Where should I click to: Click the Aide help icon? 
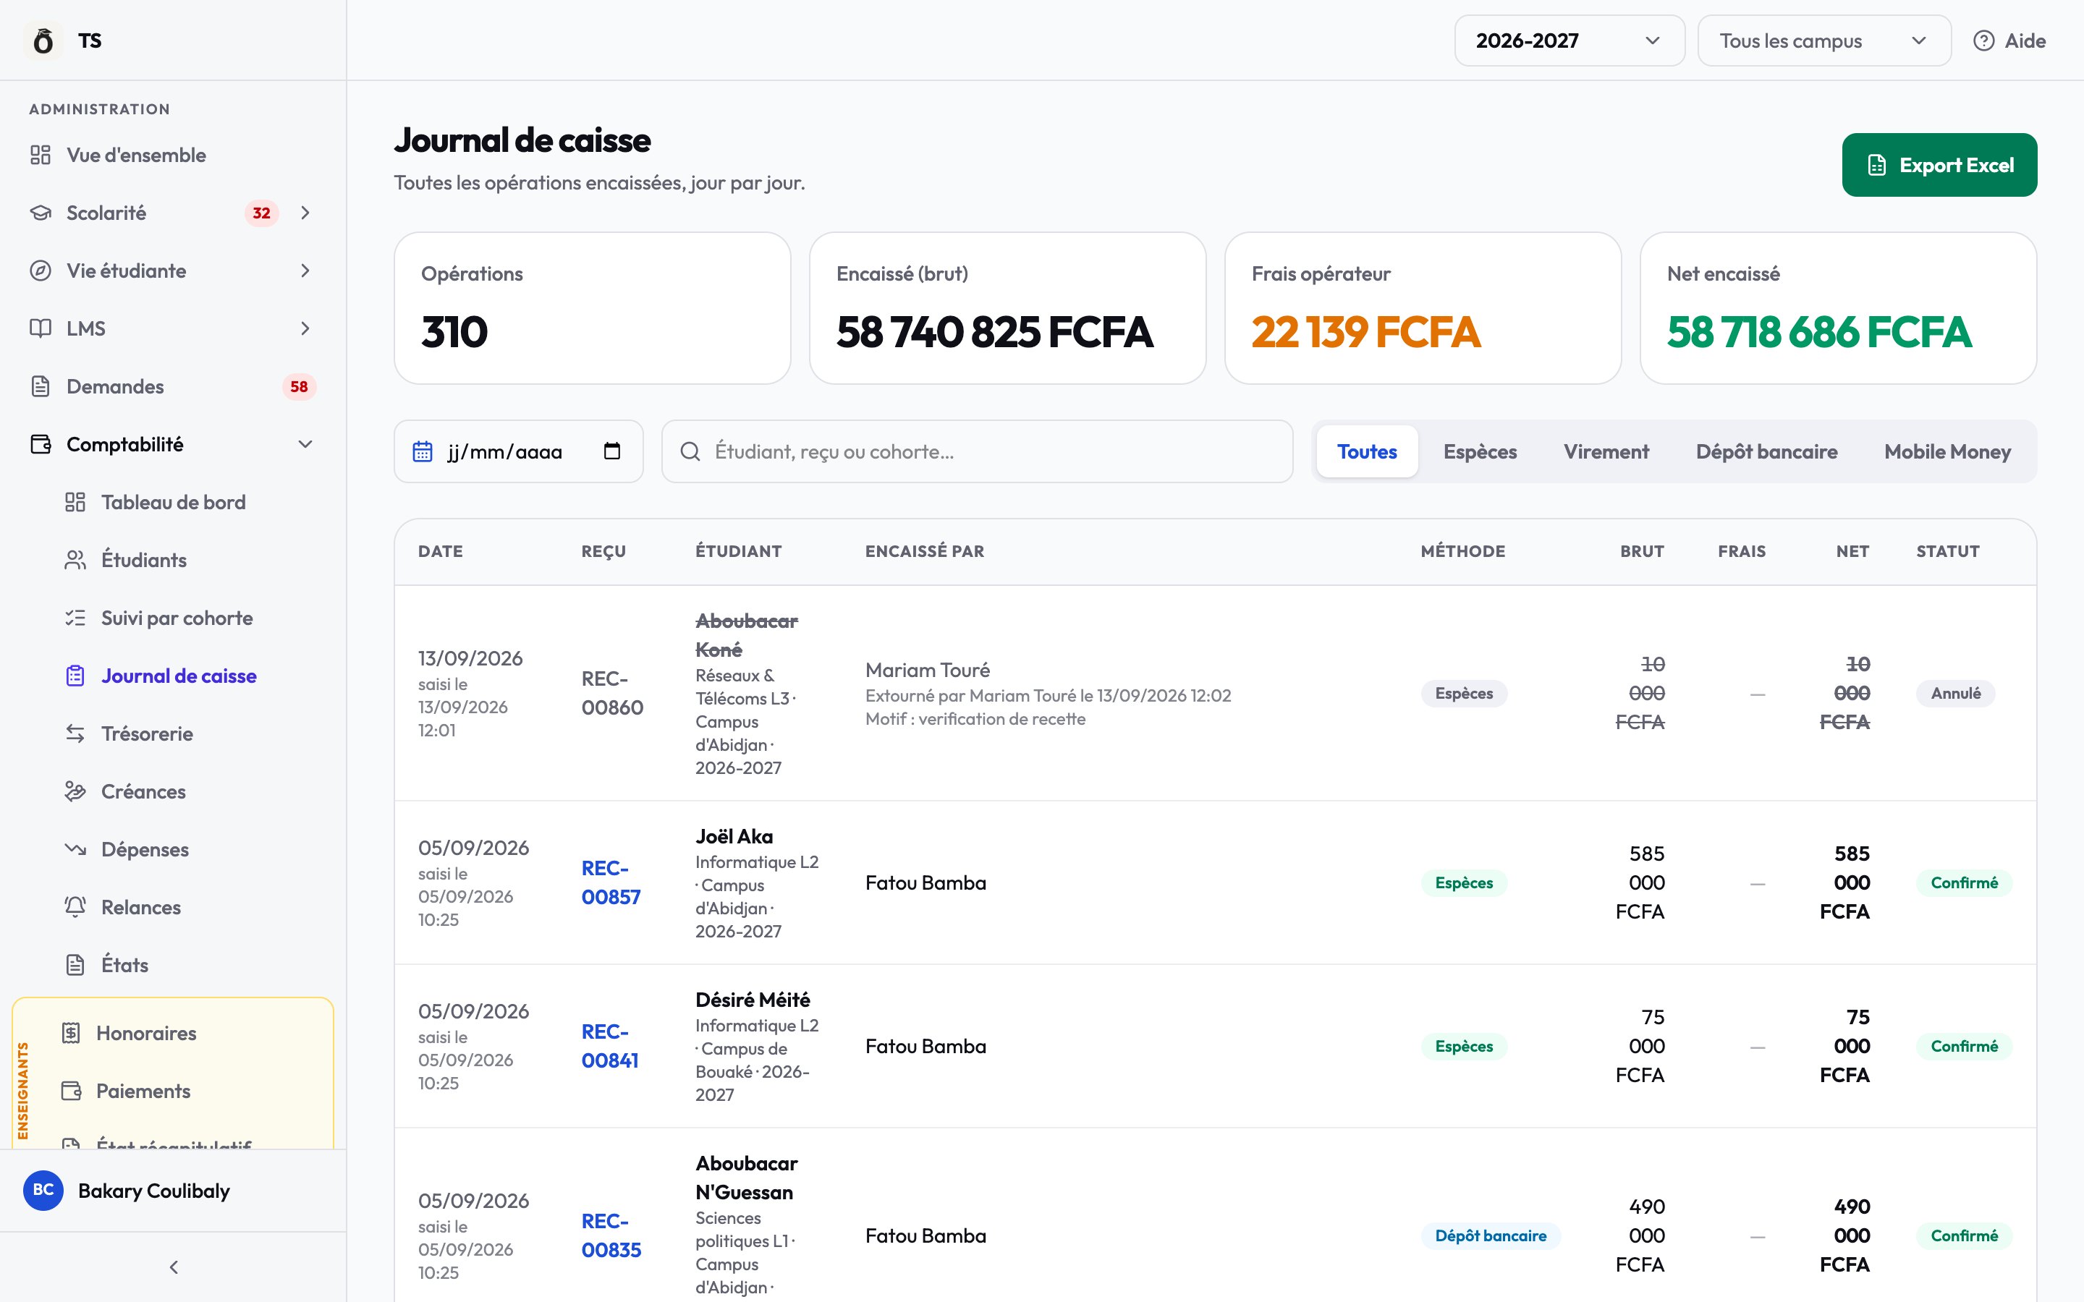click(x=1983, y=41)
